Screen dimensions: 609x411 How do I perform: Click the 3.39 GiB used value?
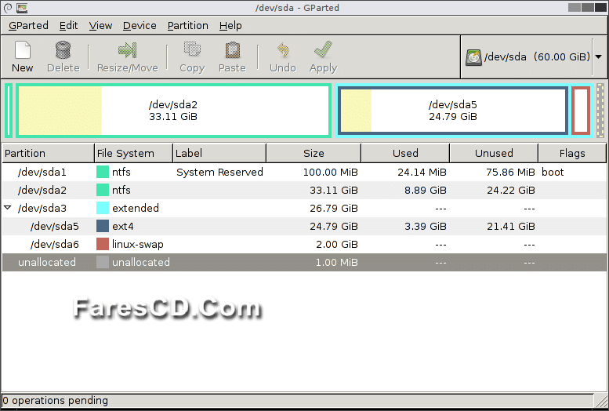click(426, 226)
